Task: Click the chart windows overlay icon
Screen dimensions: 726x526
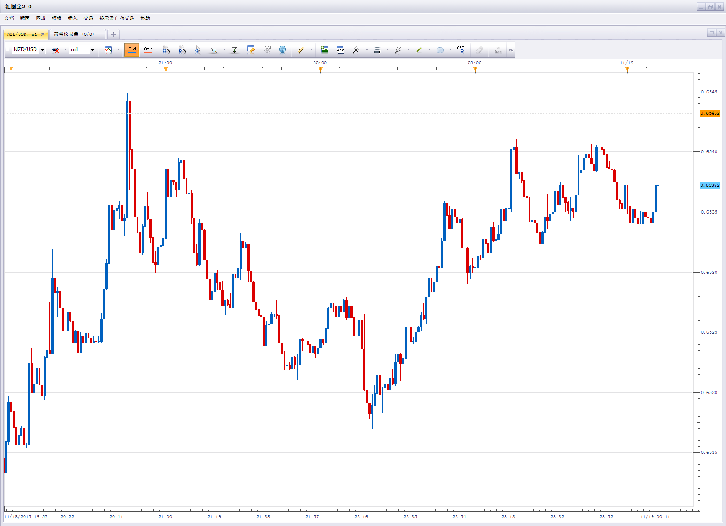Action: click(341, 50)
